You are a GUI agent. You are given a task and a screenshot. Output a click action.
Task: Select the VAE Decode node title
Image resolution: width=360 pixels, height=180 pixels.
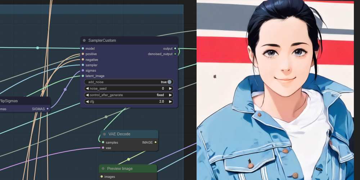[x=120, y=134]
